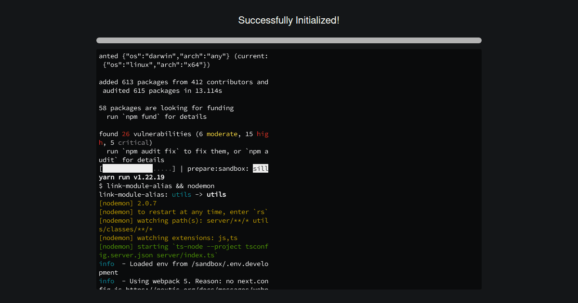This screenshot has height=303, width=578.
Task: Select the "yarn run v1.22.19" line
Action: pos(131,177)
